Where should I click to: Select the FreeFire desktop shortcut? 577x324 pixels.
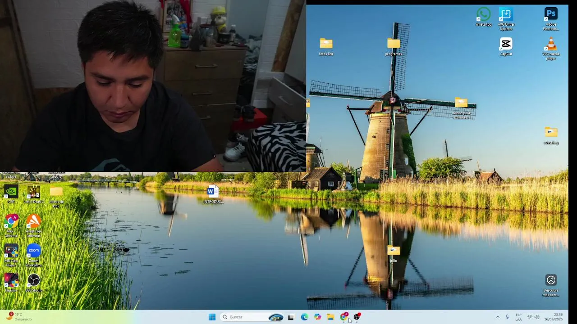click(x=11, y=283)
